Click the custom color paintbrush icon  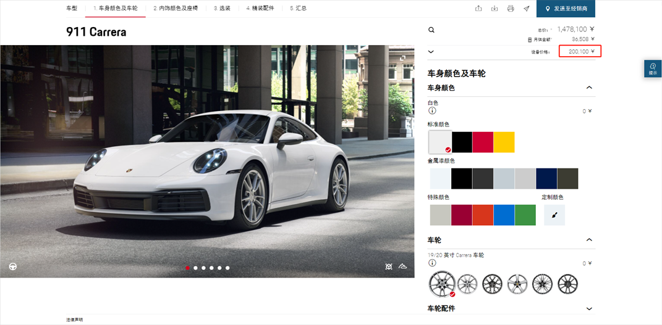pyautogui.click(x=554, y=215)
